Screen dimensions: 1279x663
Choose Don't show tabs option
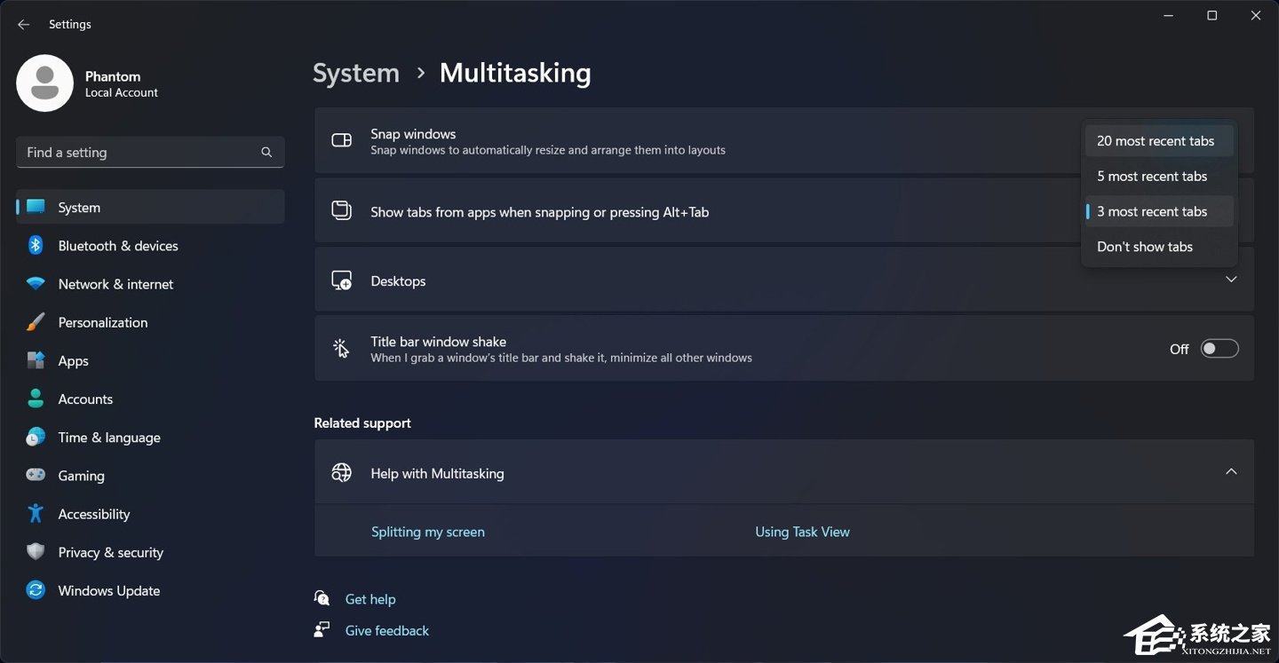(x=1145, y=247)
